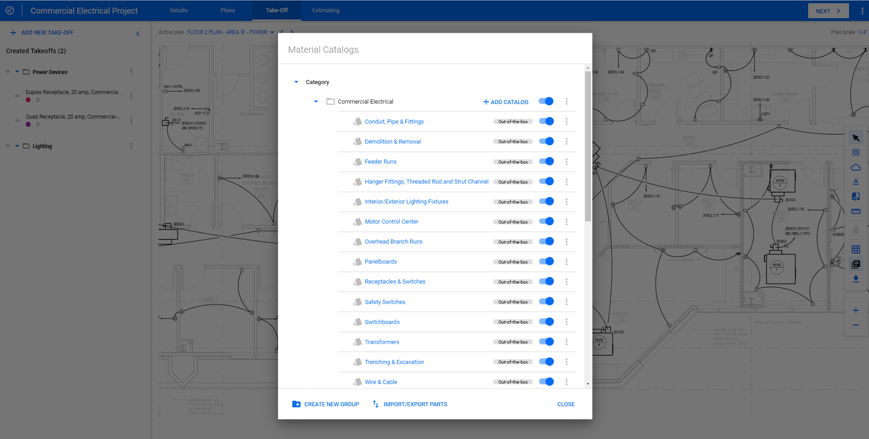
Task: Activate the marquee selection tool
Action: (856, 152)
